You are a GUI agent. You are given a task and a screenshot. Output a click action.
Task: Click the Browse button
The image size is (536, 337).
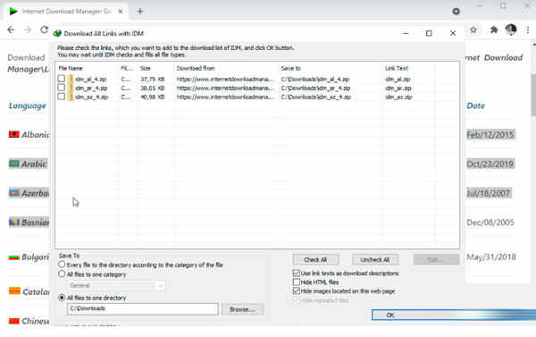click(x=242, y=309)
